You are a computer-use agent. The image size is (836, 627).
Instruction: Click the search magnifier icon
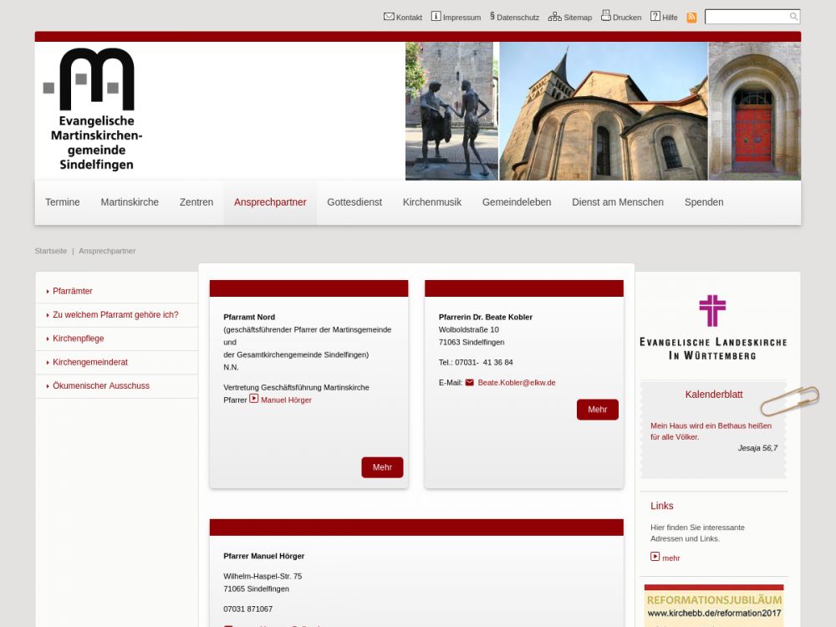[793, 17]
